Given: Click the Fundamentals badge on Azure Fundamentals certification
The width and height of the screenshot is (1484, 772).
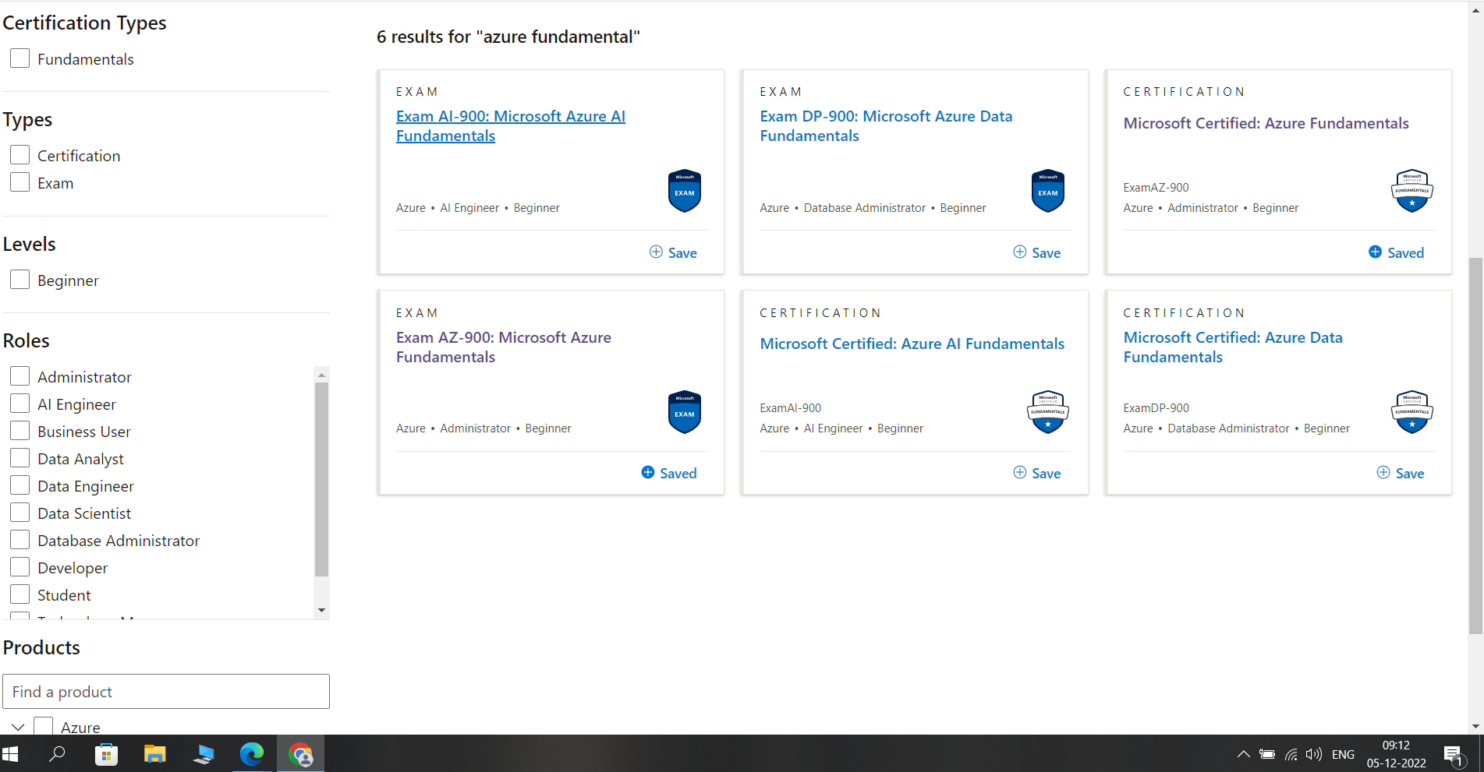Looking at the screenshot, I should [1411, 191].
